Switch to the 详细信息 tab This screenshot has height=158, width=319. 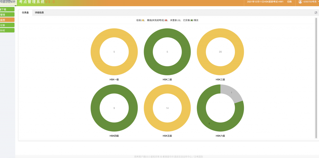click(39, 12)
